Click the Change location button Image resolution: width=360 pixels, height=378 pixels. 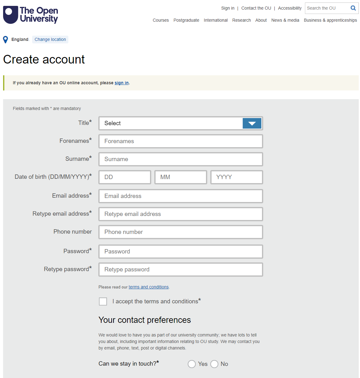50,39
